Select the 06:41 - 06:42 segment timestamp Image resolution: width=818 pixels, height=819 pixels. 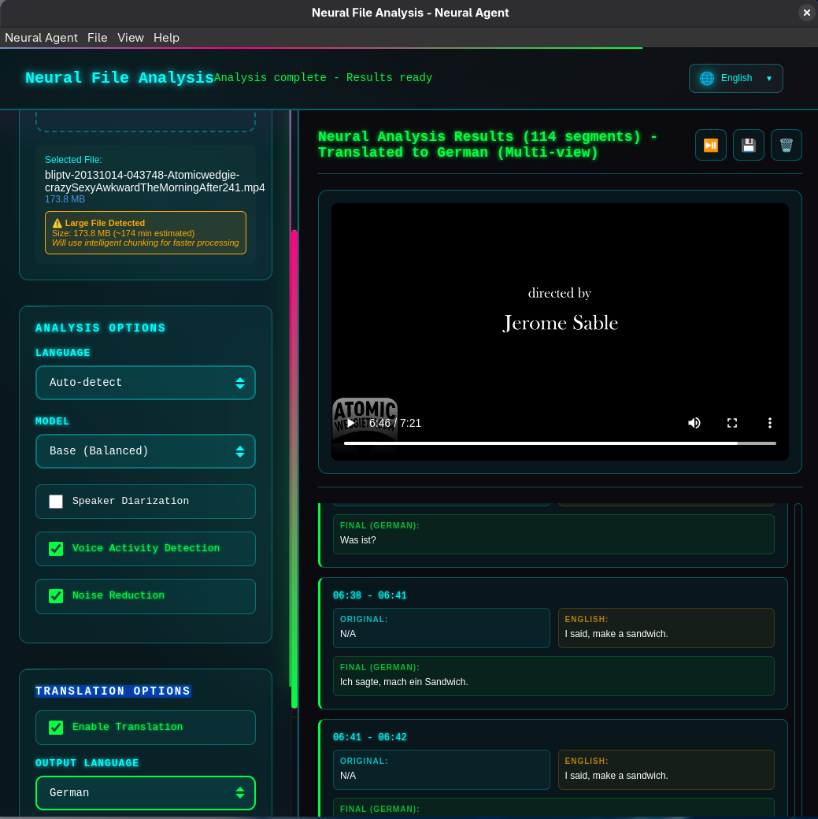370,737
